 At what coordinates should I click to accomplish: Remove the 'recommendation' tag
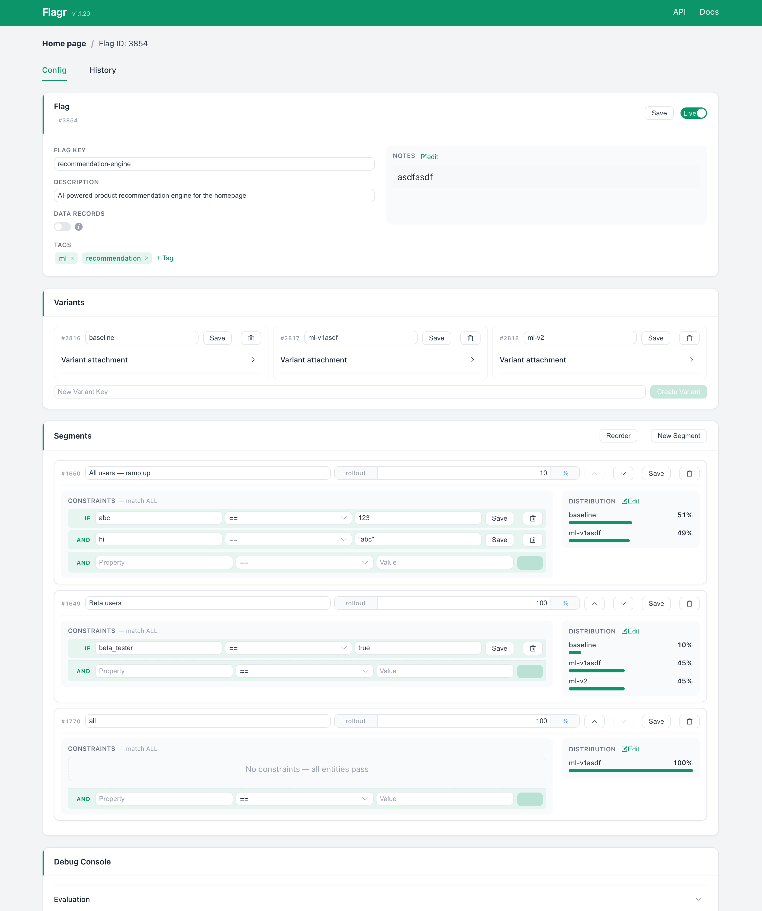tap(147, 258)
